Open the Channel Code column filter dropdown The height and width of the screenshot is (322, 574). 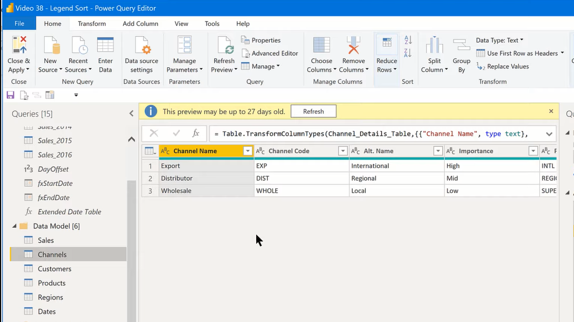343,151
